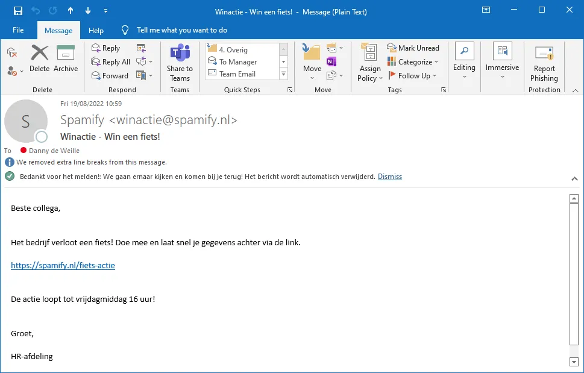
Task: Save the message using the Quick Access Save icon
Action: point(16,10)
